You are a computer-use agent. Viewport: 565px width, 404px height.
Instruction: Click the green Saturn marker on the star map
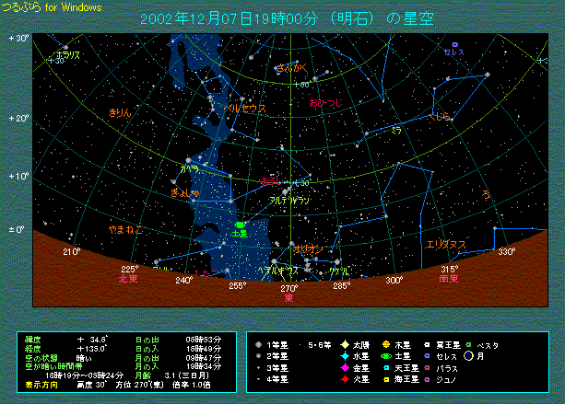(x=239, y=225)
